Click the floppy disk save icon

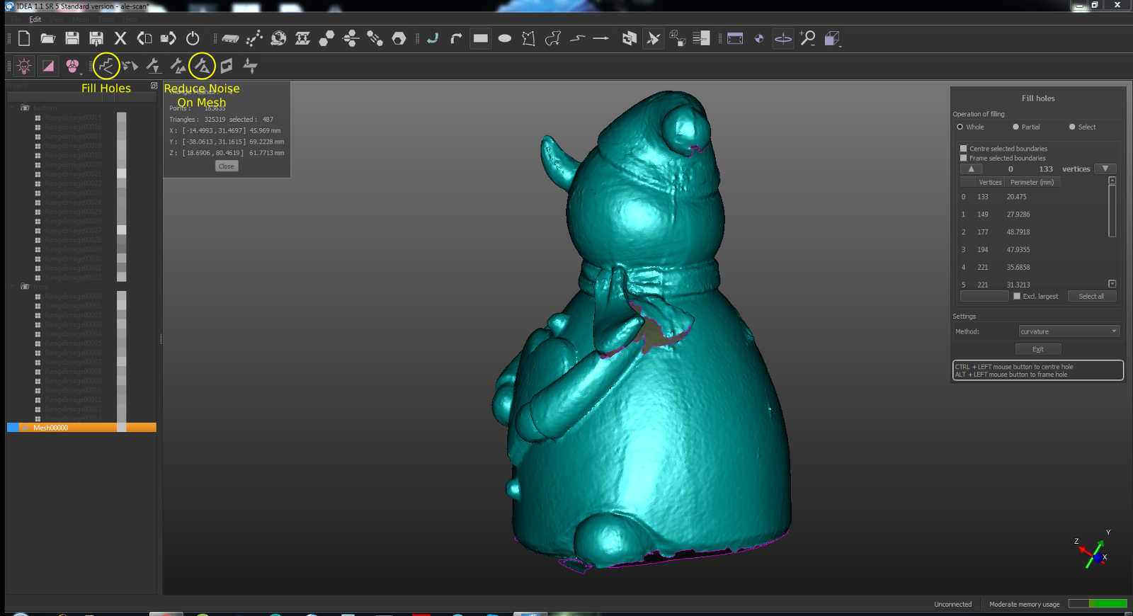72,38
